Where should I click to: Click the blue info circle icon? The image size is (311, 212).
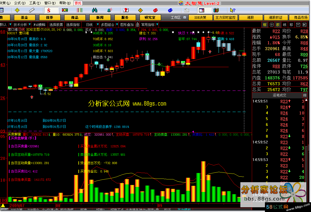170,10
